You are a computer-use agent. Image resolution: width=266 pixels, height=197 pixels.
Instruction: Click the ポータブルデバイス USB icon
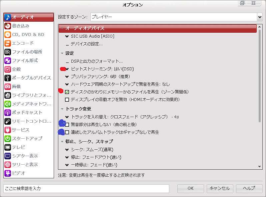pos(8,78)
